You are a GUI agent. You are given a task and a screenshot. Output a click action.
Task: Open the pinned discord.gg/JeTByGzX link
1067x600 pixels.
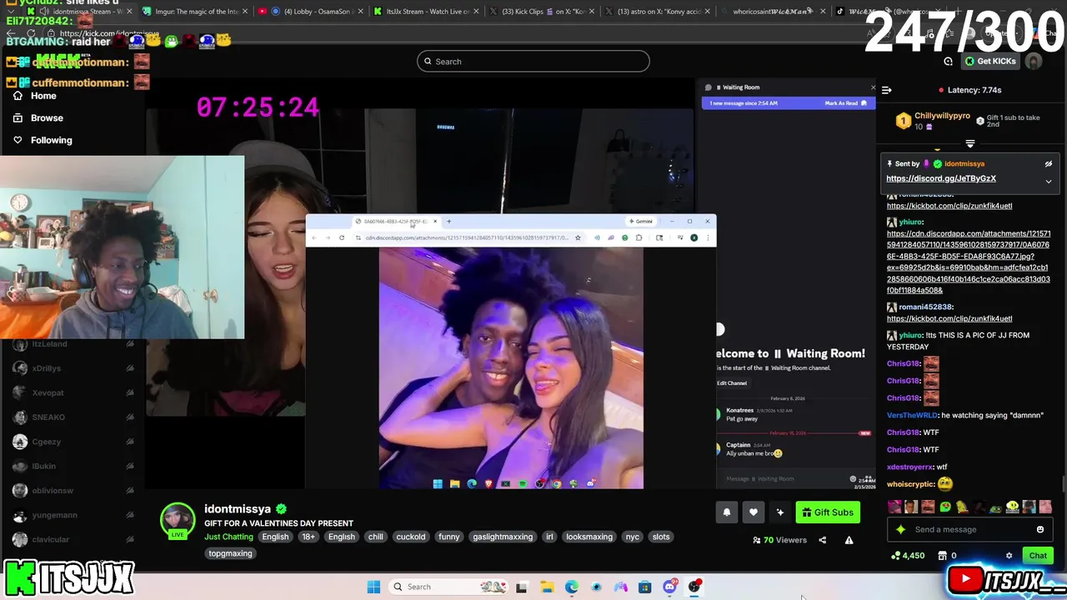(x=941, y=178)
